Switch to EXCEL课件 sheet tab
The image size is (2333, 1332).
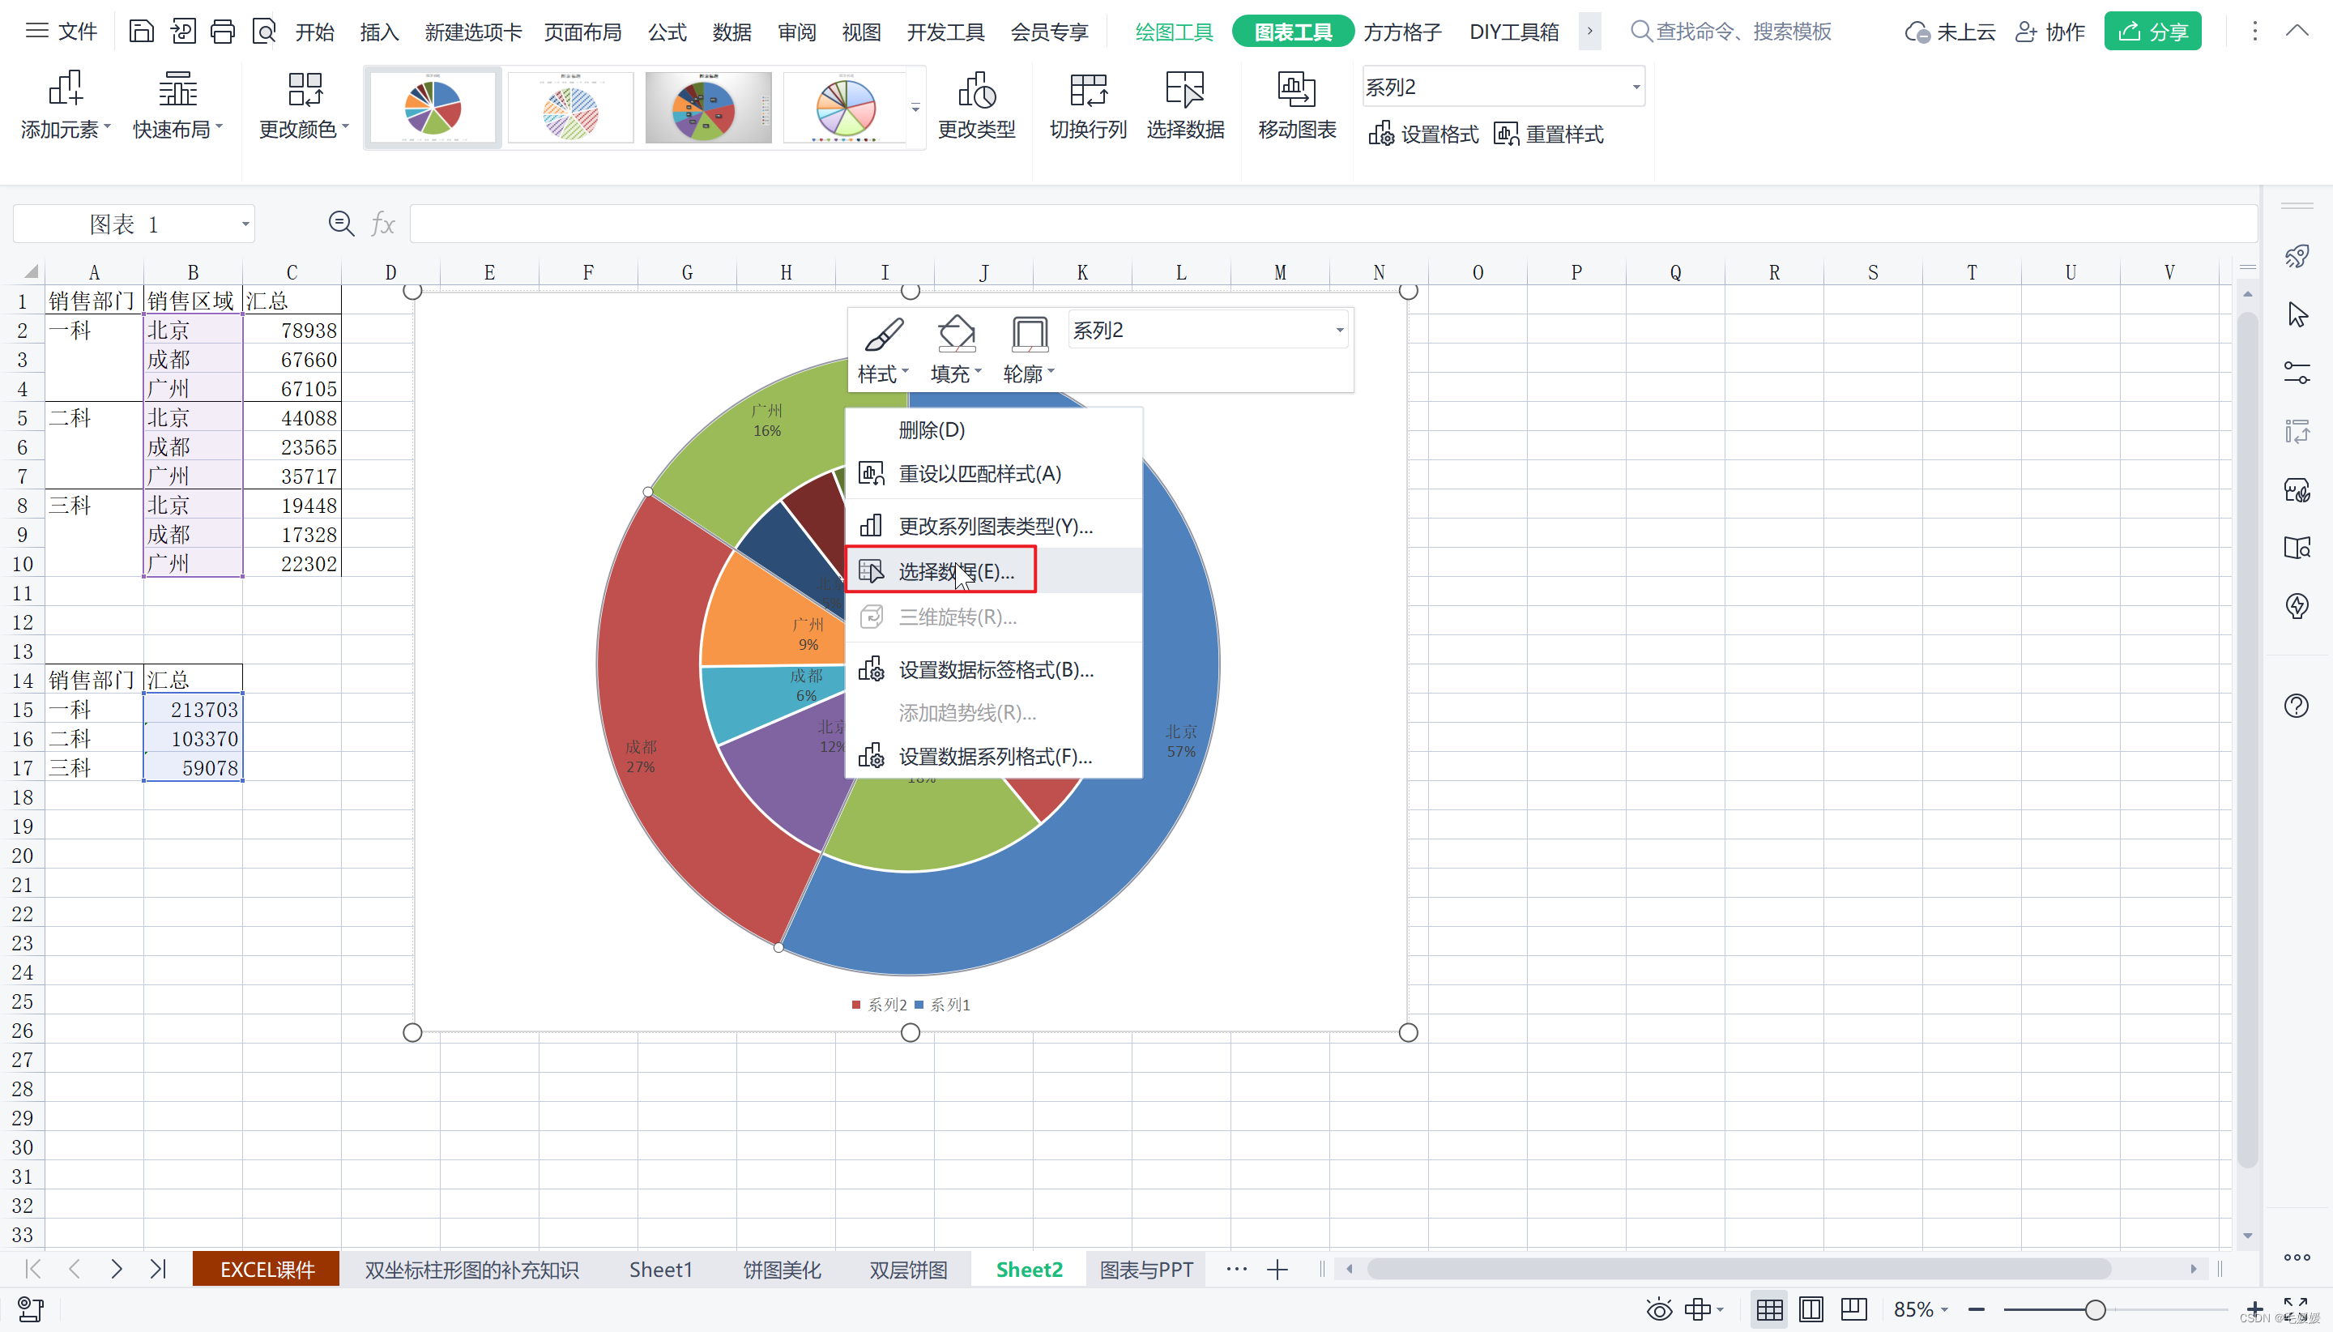coord(267,1269)
